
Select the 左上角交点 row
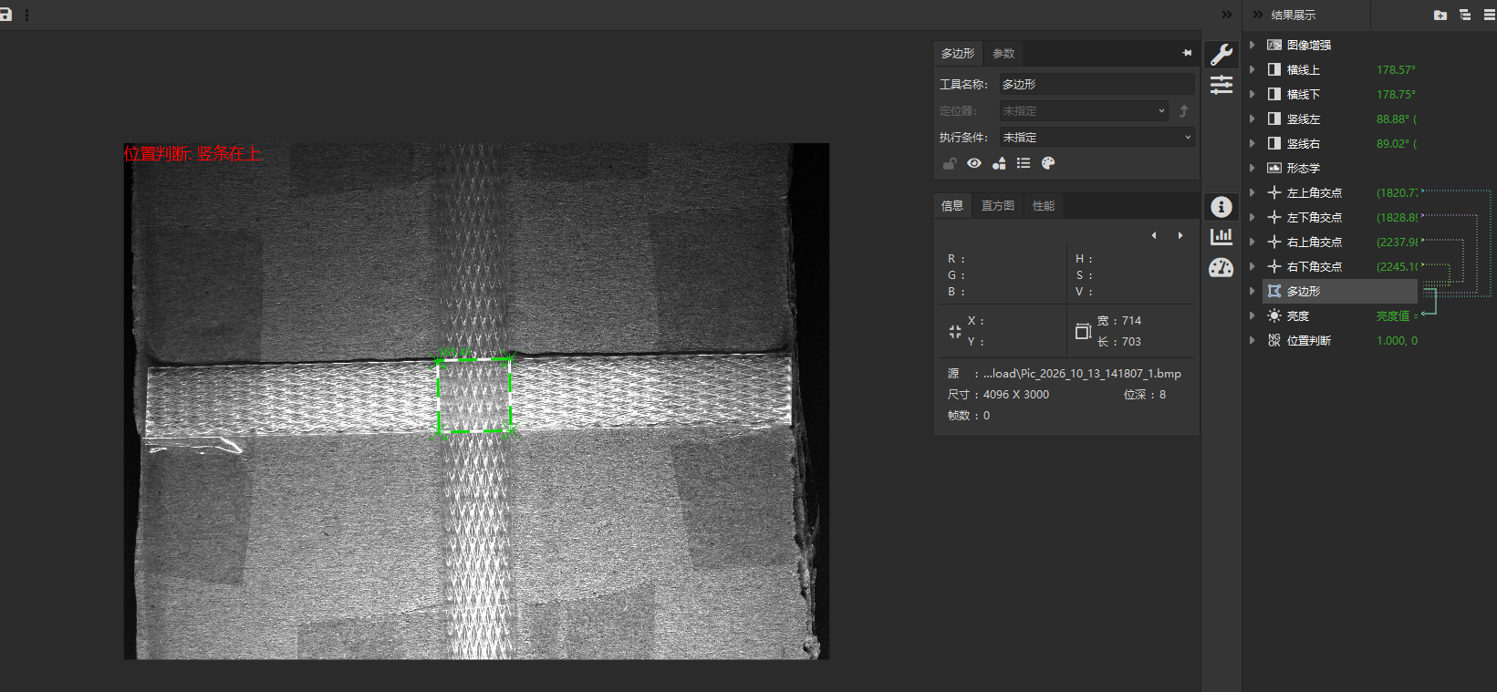click(x=1340, y=192)
